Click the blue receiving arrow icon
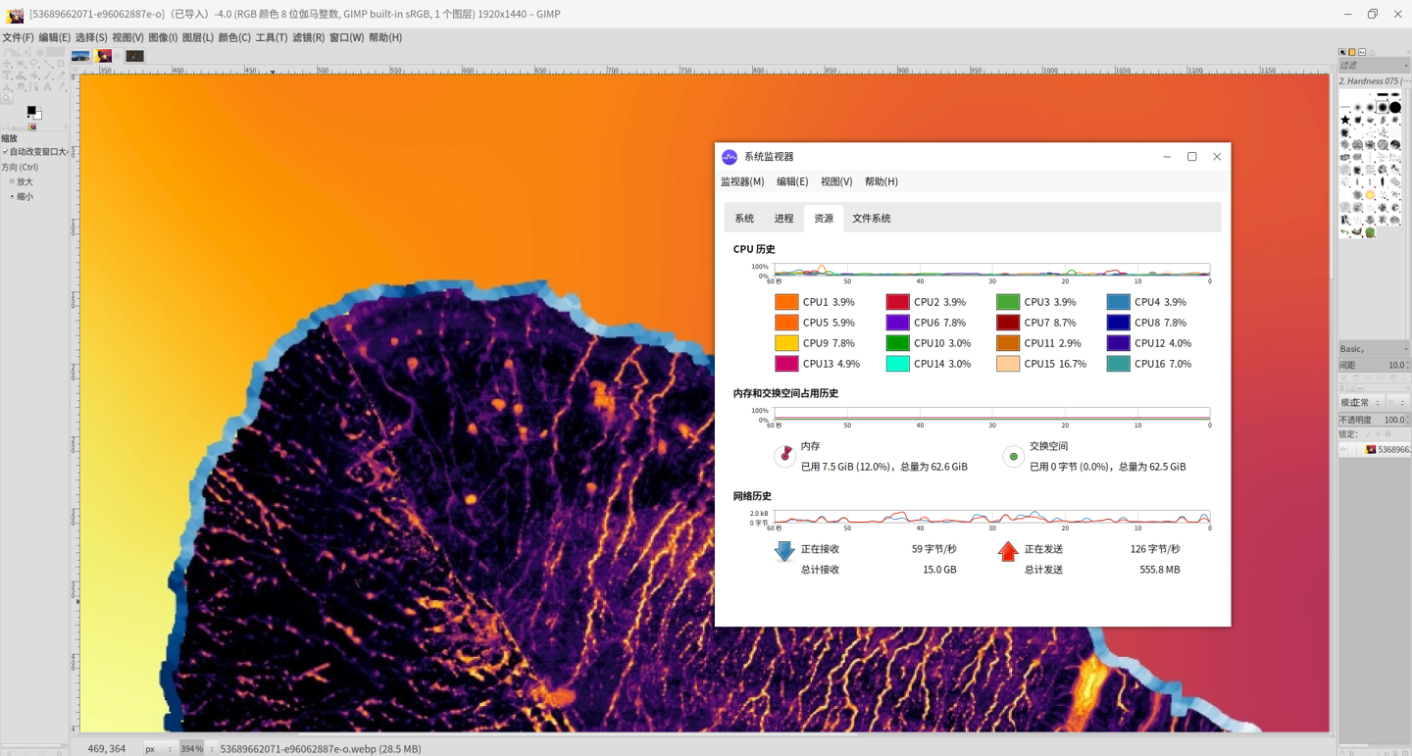The width and height of the screenshot is (1412, 756). [x=784, y=551]
